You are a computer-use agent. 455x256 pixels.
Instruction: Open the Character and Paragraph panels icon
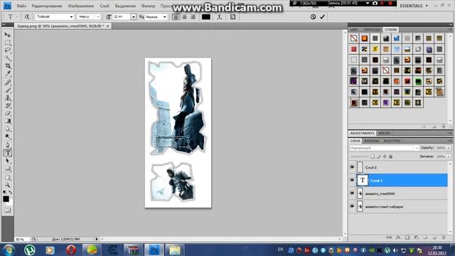pyautogui.click(x=232, y=17)
